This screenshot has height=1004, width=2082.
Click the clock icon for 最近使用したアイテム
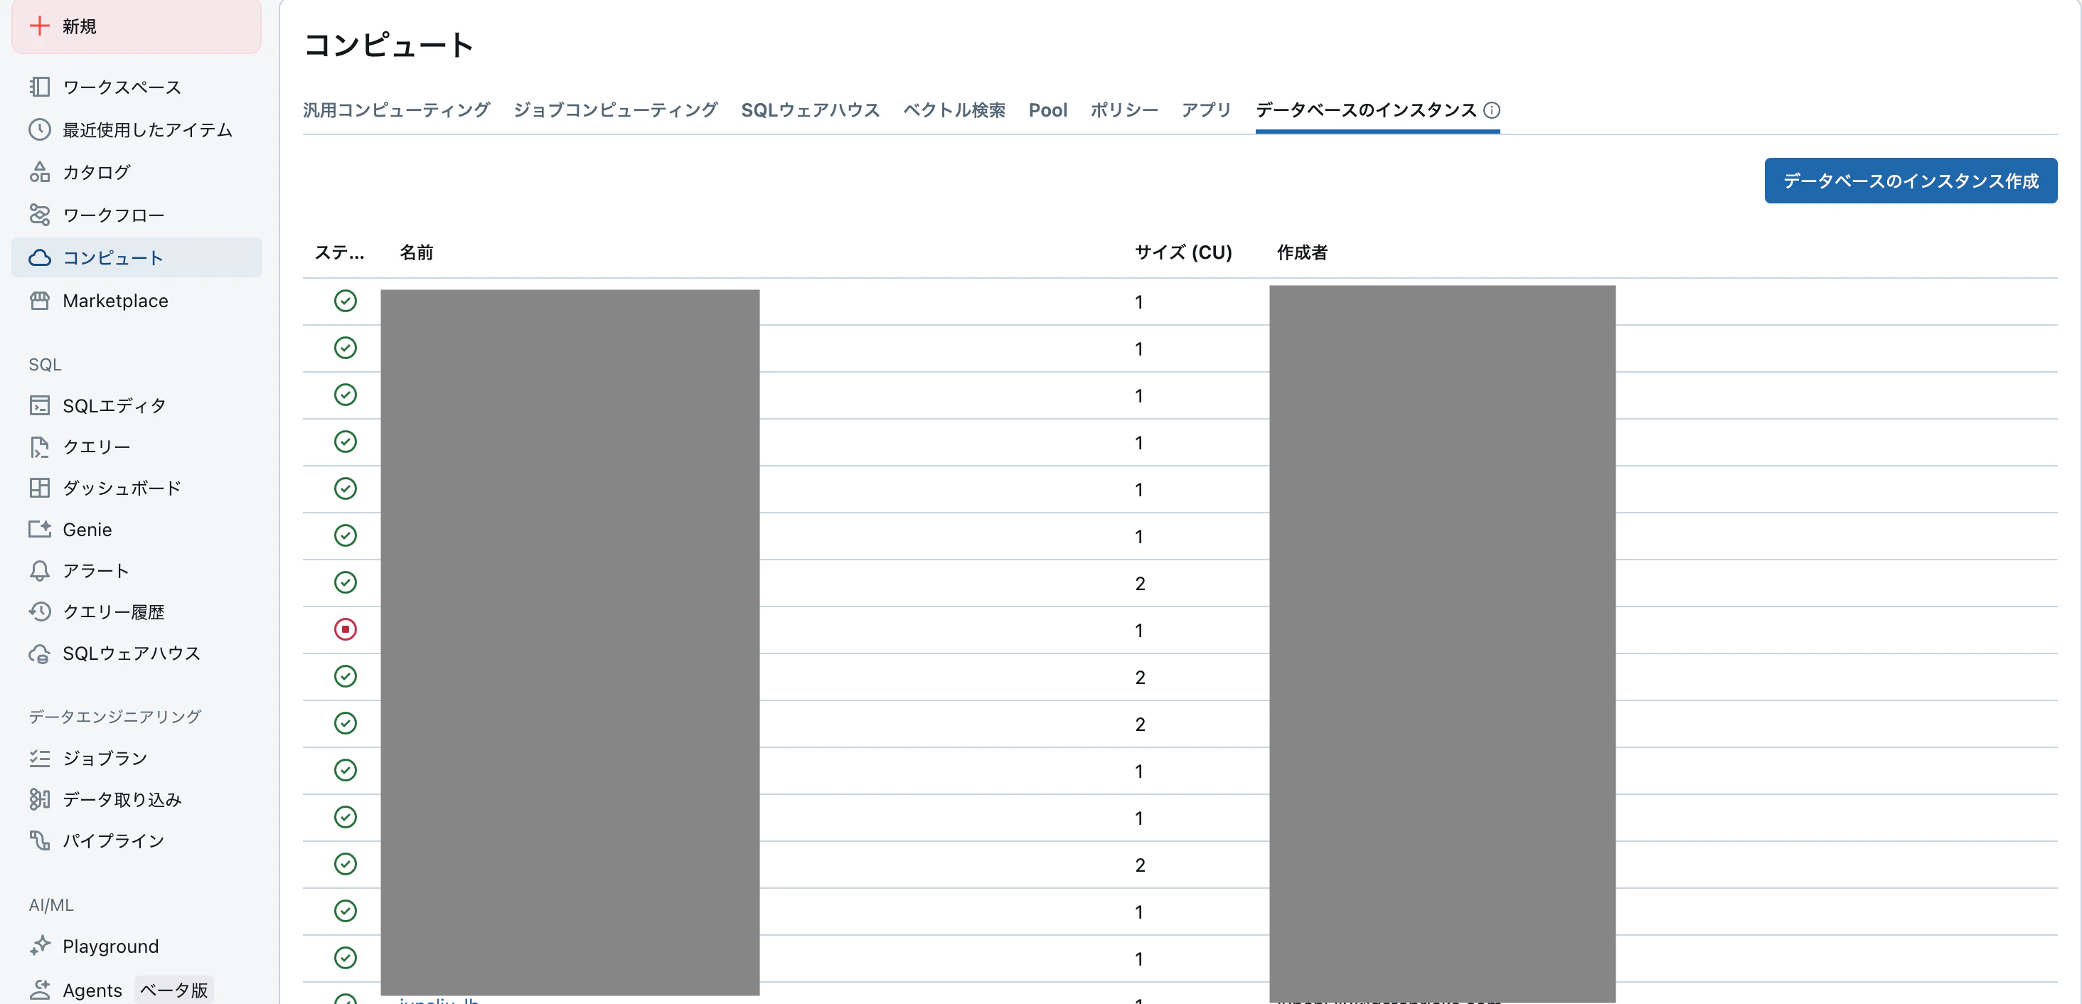click(x=40, y=129)
